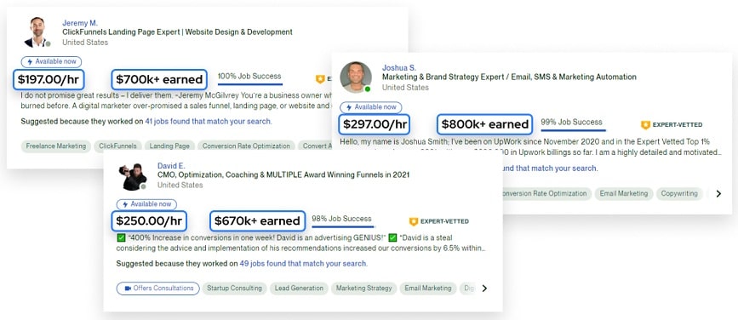Screen dimensions: 738x320
Task: Expand more skills arrow on Joshua's card
Action: point(718,193)
